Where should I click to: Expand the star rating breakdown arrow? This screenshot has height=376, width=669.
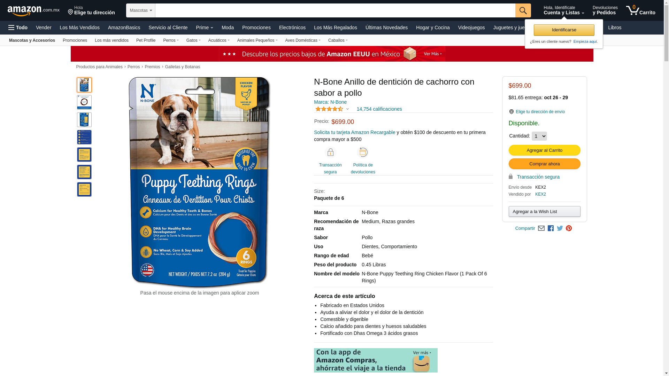pyautogui.click(x=347, y=109)
